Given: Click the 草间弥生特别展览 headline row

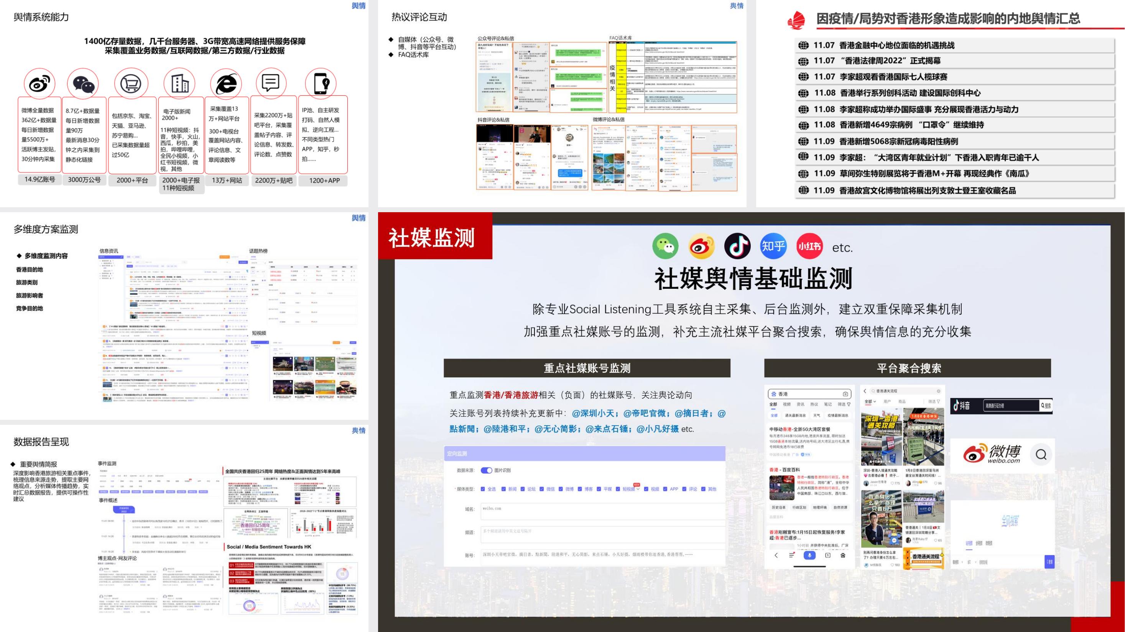Looking at the screenshot, I should [955, 174].
